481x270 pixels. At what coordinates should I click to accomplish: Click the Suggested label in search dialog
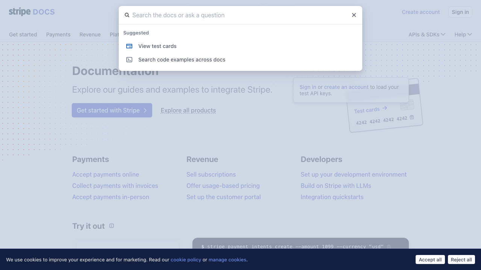point(136,33)
